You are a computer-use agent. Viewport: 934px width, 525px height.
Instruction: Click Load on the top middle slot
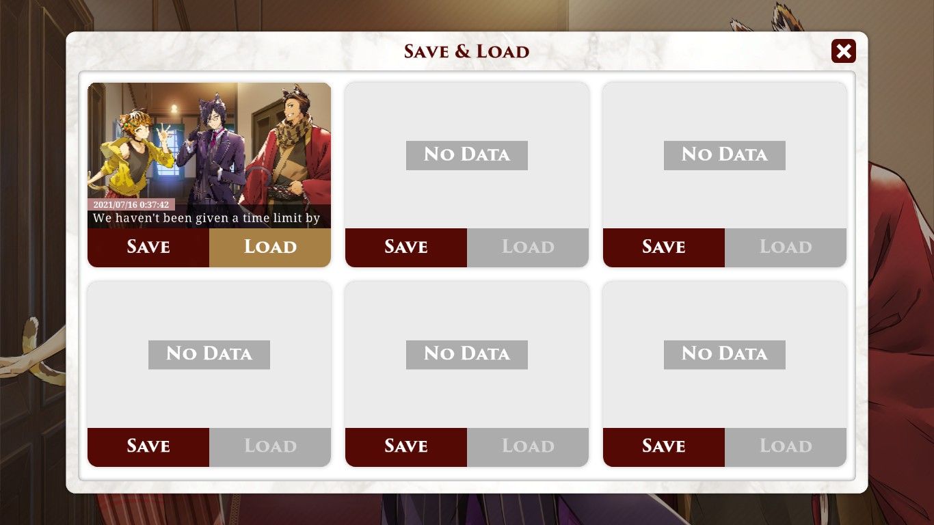click(x=528, y=247)
